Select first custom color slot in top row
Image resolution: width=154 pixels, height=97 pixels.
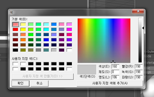(15, 64)
